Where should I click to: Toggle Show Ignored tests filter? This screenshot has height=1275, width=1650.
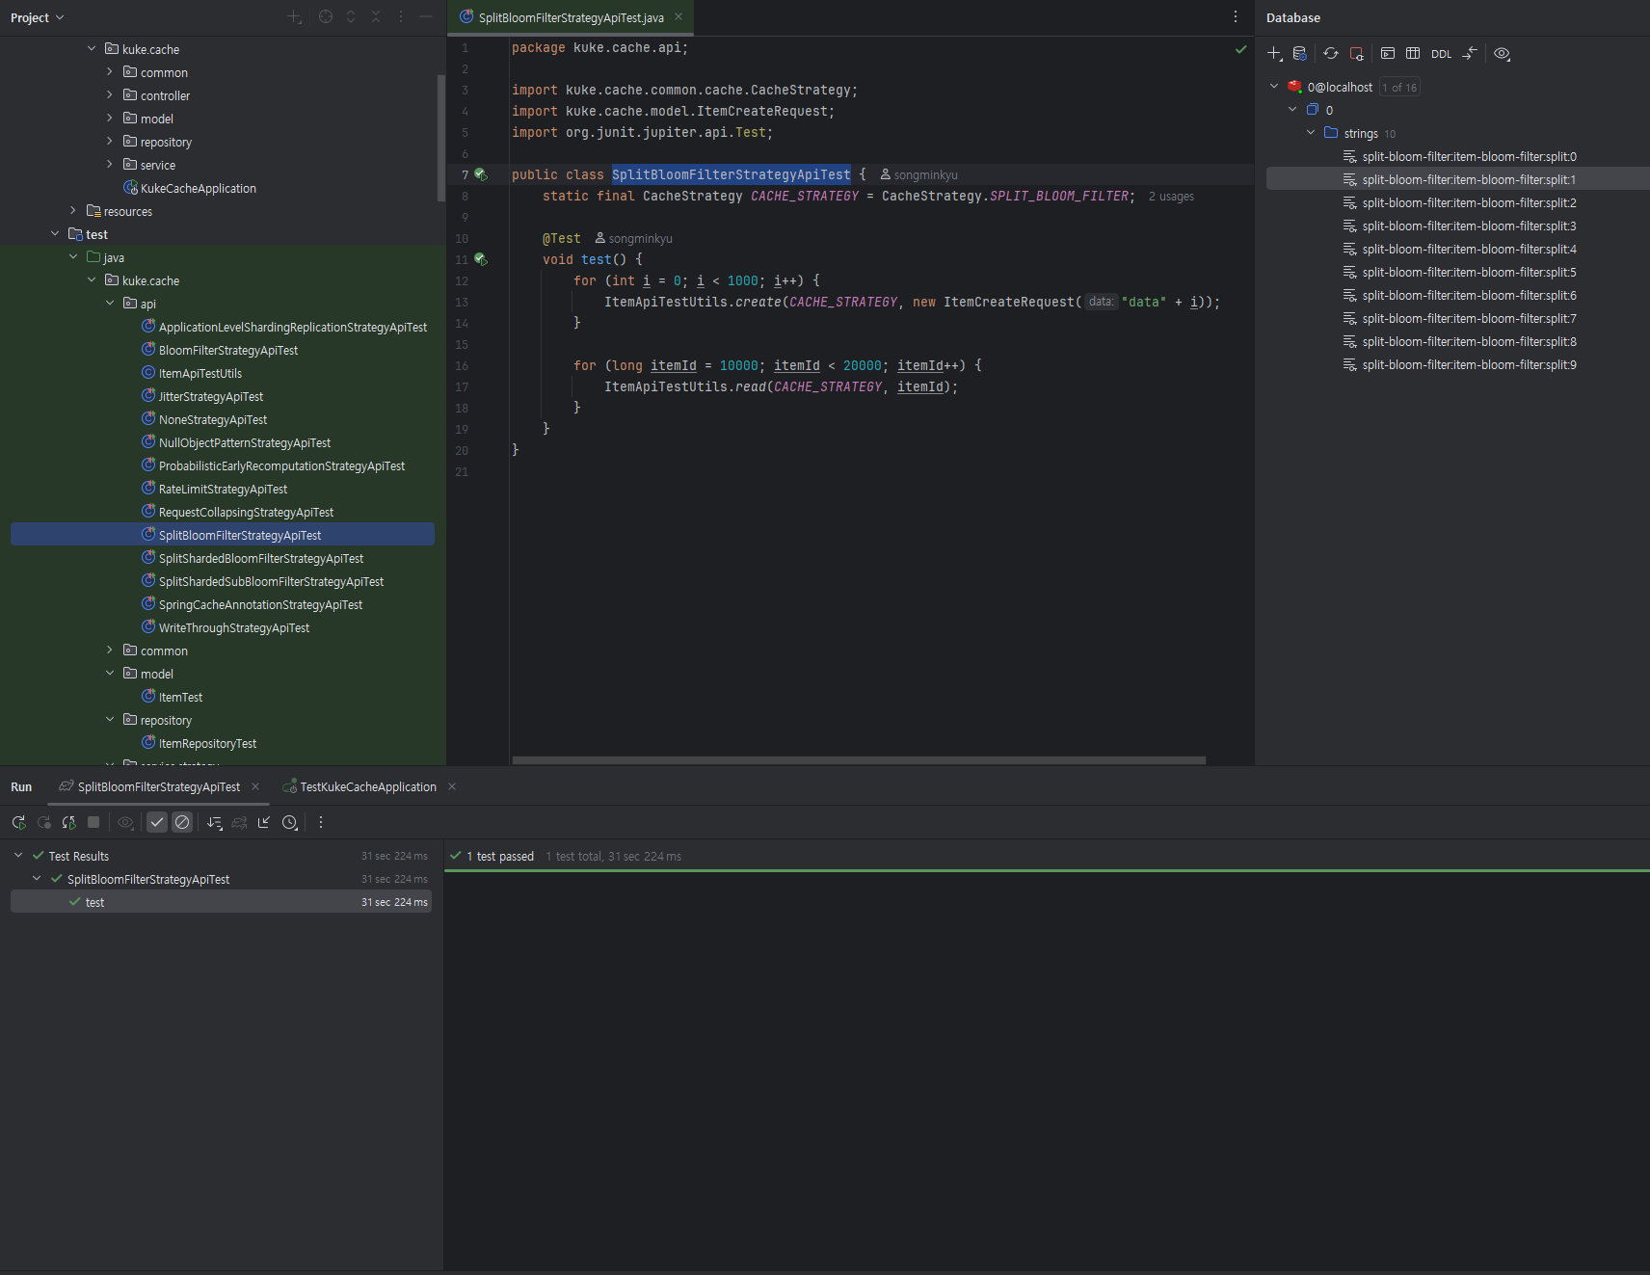pos(182,822)
